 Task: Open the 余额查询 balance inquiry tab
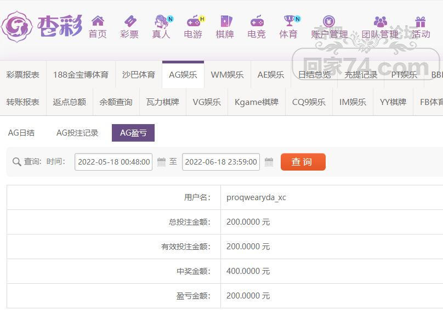[116, 102]
